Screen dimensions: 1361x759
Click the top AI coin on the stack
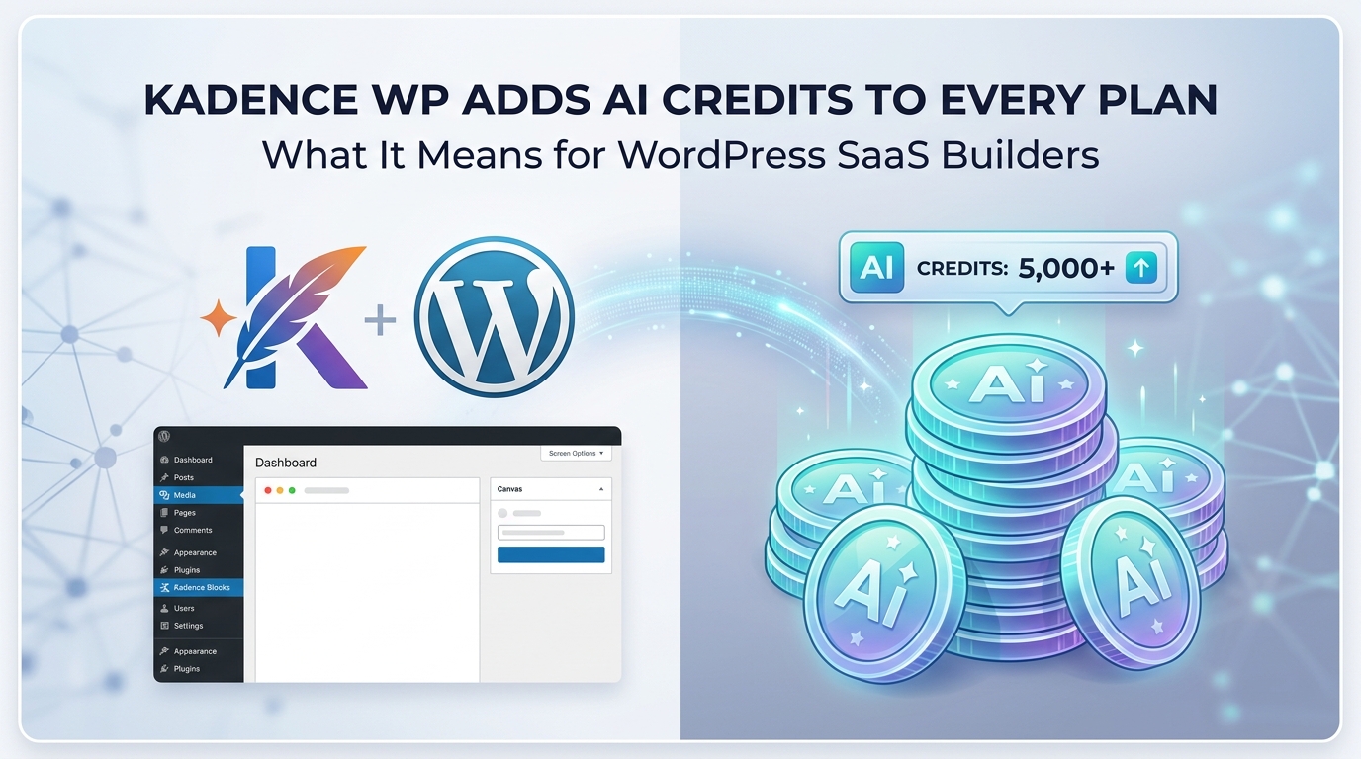[x=1008, y=383]
